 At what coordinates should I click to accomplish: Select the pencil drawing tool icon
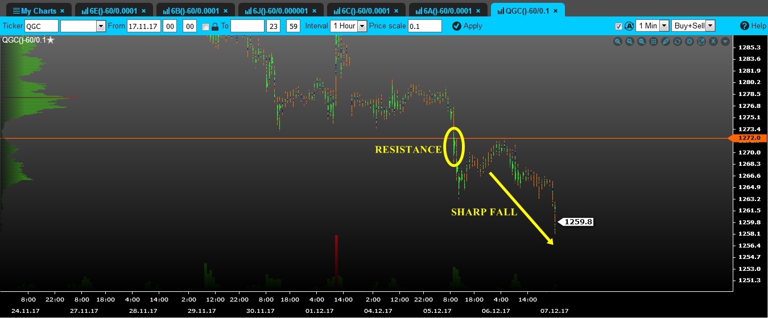[666, 41]
